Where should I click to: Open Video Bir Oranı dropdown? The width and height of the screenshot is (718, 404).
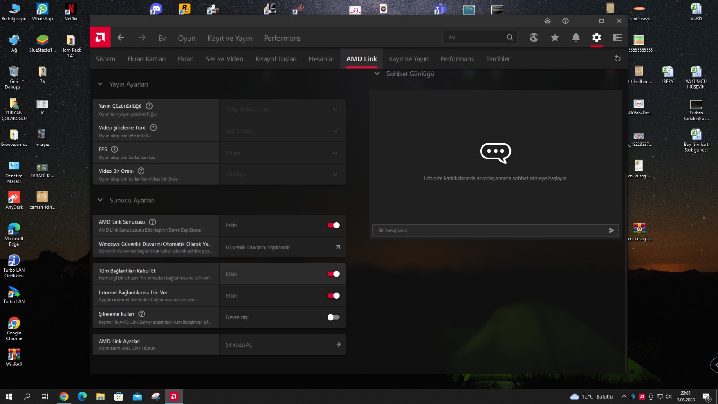[282, 175]
